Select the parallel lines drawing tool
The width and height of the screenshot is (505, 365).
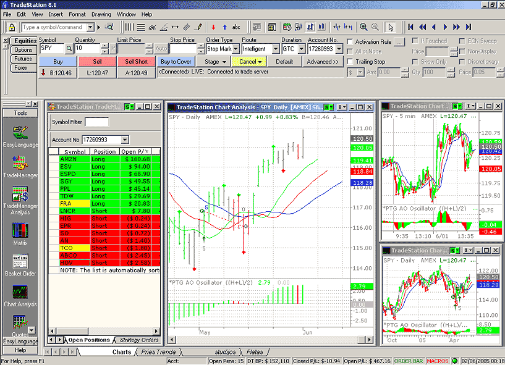187,27
